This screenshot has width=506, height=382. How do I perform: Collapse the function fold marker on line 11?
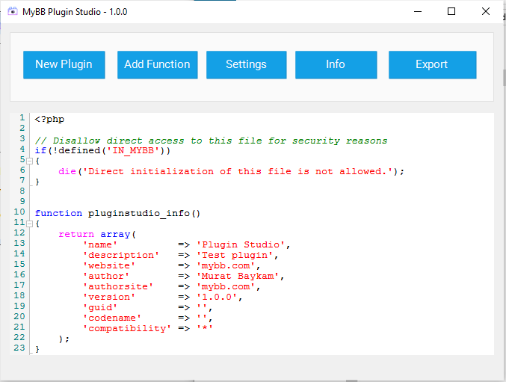pos(29,224)
